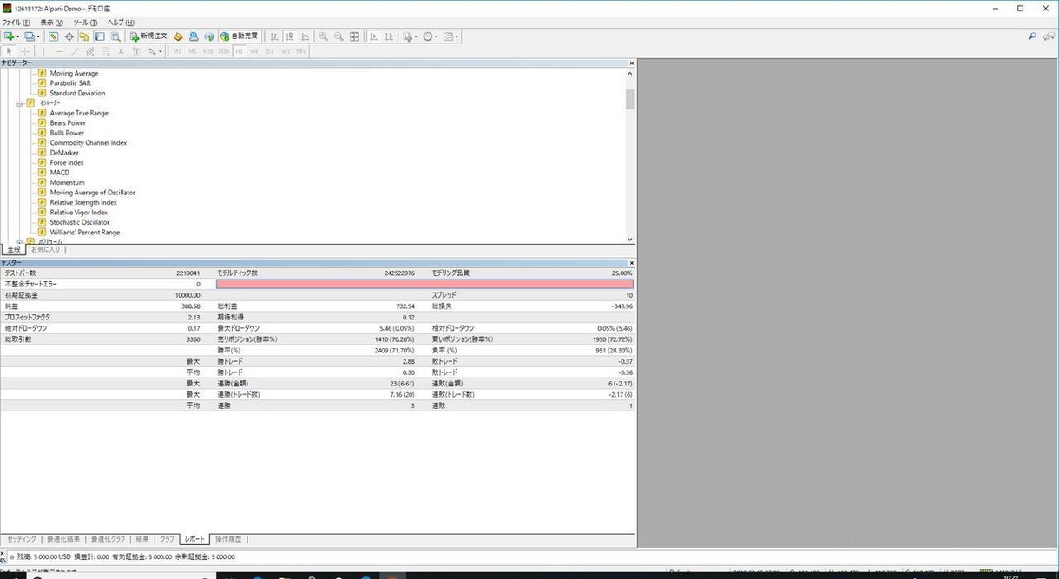Viewport: 1059px width, 579px height.
Task: Select the M1 timeframe button
Action: (177, 51)
